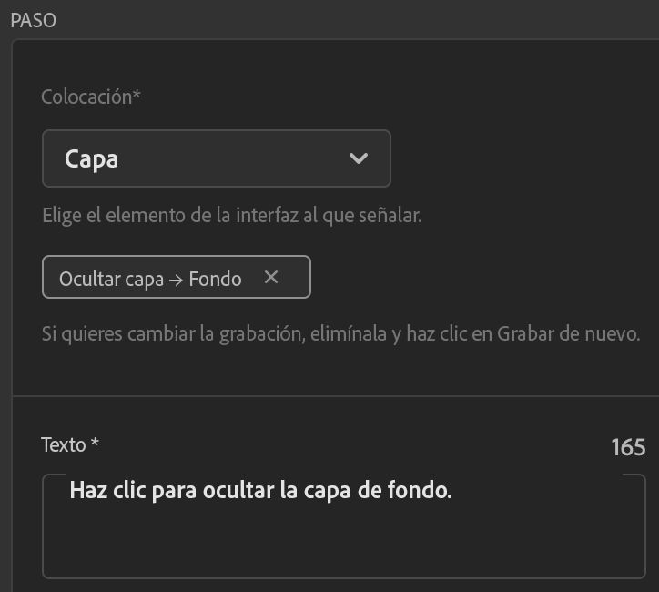Click the 'Texto *' field label
The height and width of the screenshot is (592, 659).
(70, 445)
